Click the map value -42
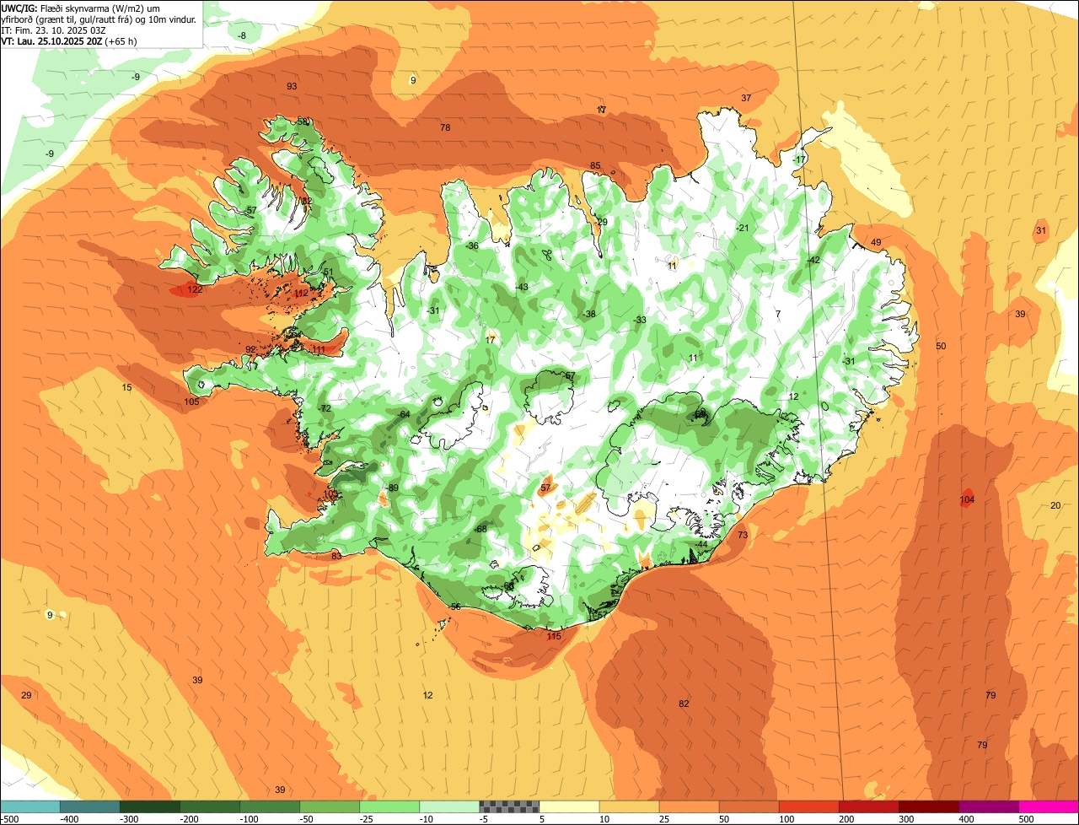The height and width of the screenshot is (825, 1079). (x=813, y=261)
